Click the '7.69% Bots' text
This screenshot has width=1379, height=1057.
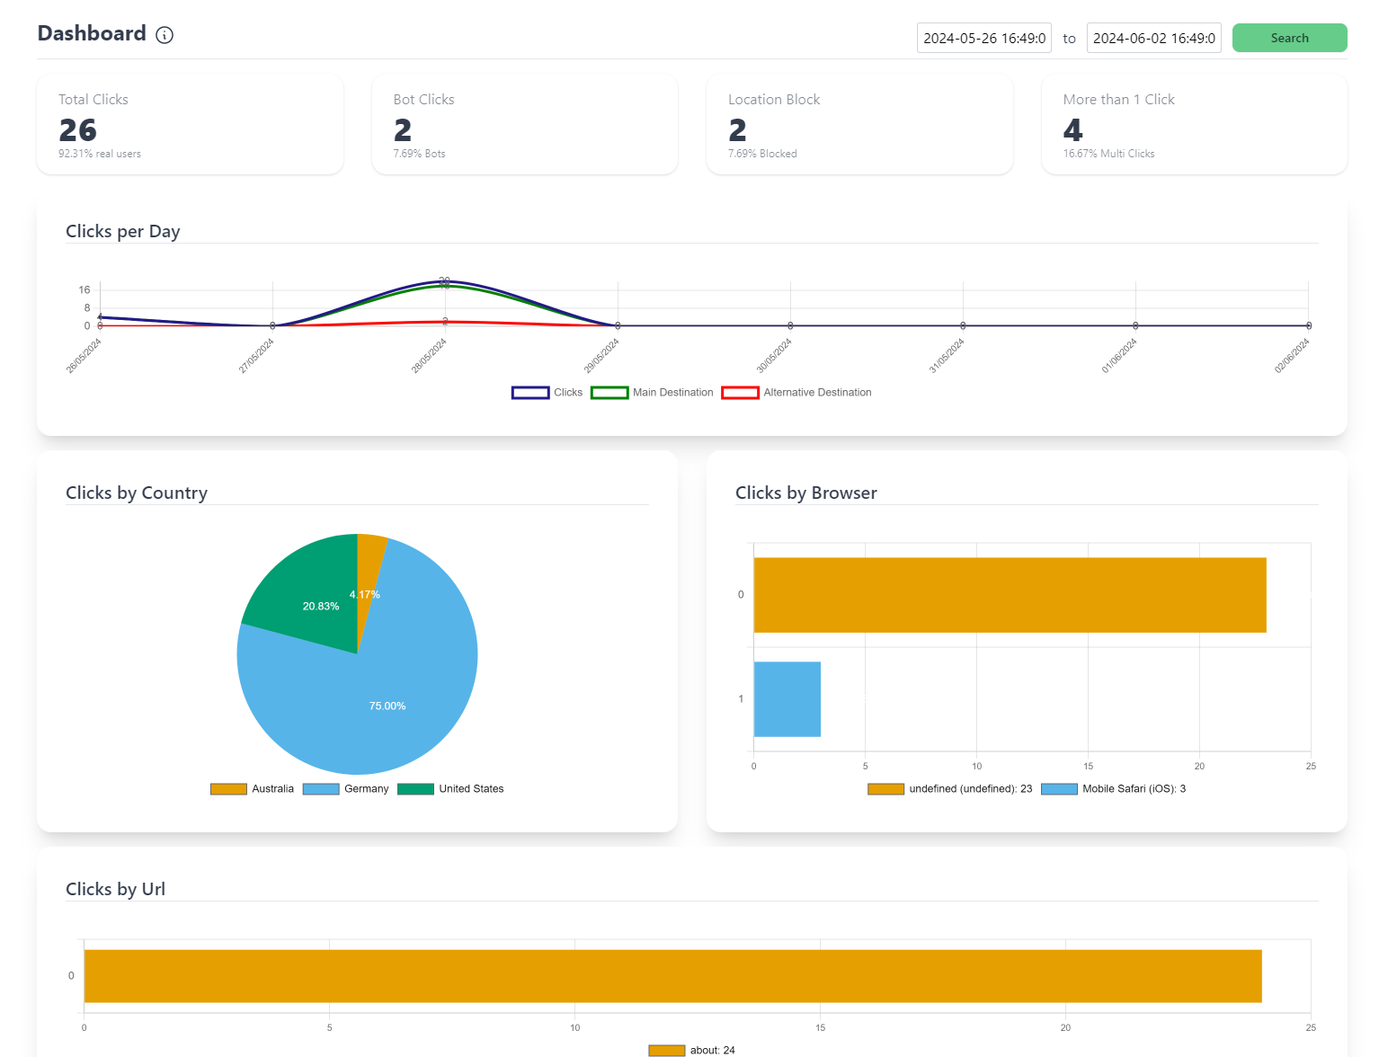420,154
